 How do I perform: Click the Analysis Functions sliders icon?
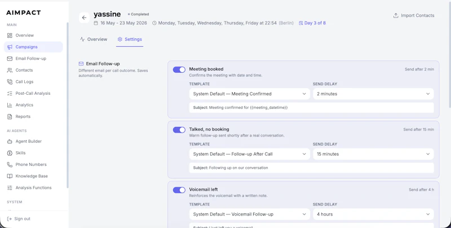(10, 188)
